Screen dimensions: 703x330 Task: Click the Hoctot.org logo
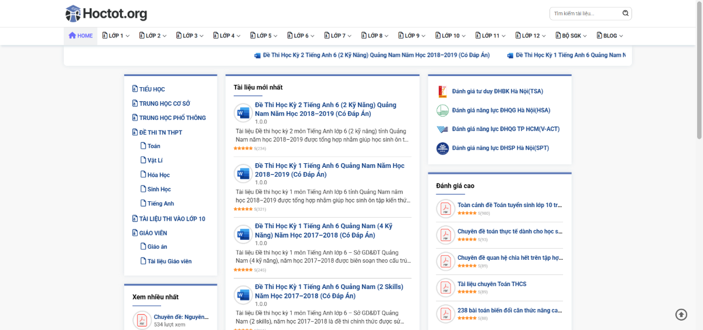(x=106, y=13)
